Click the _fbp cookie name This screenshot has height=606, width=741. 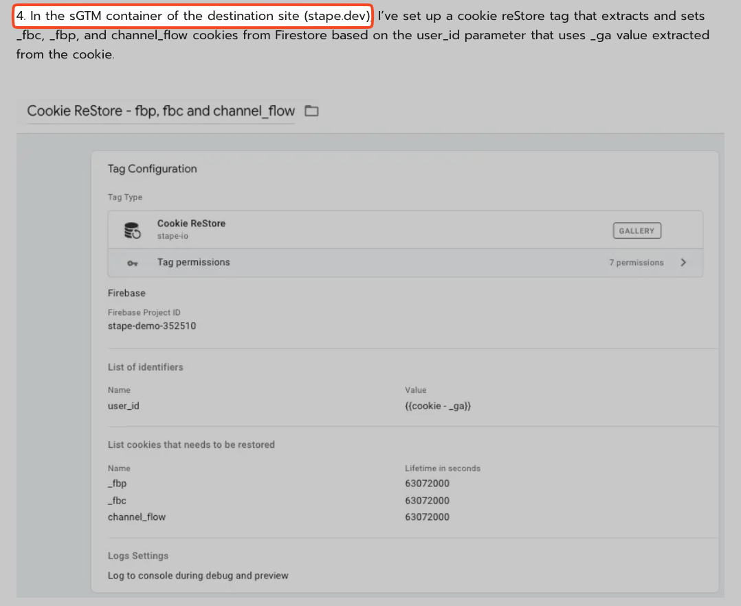tap(117, 484)
